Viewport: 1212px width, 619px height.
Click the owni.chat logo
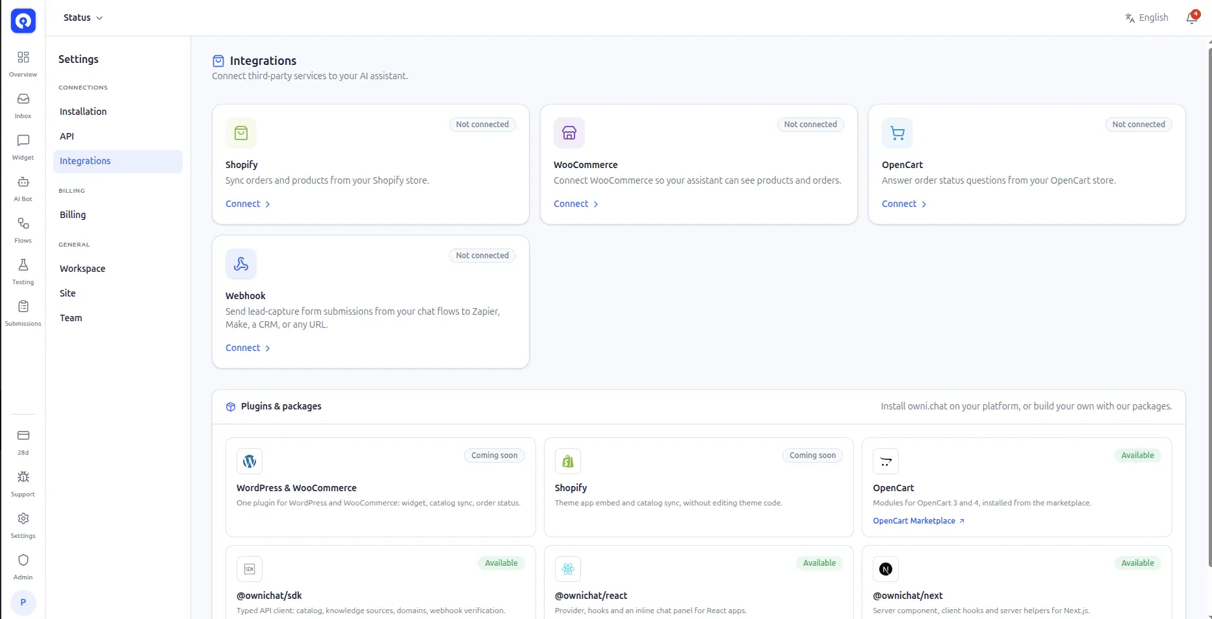coord(23,21)
